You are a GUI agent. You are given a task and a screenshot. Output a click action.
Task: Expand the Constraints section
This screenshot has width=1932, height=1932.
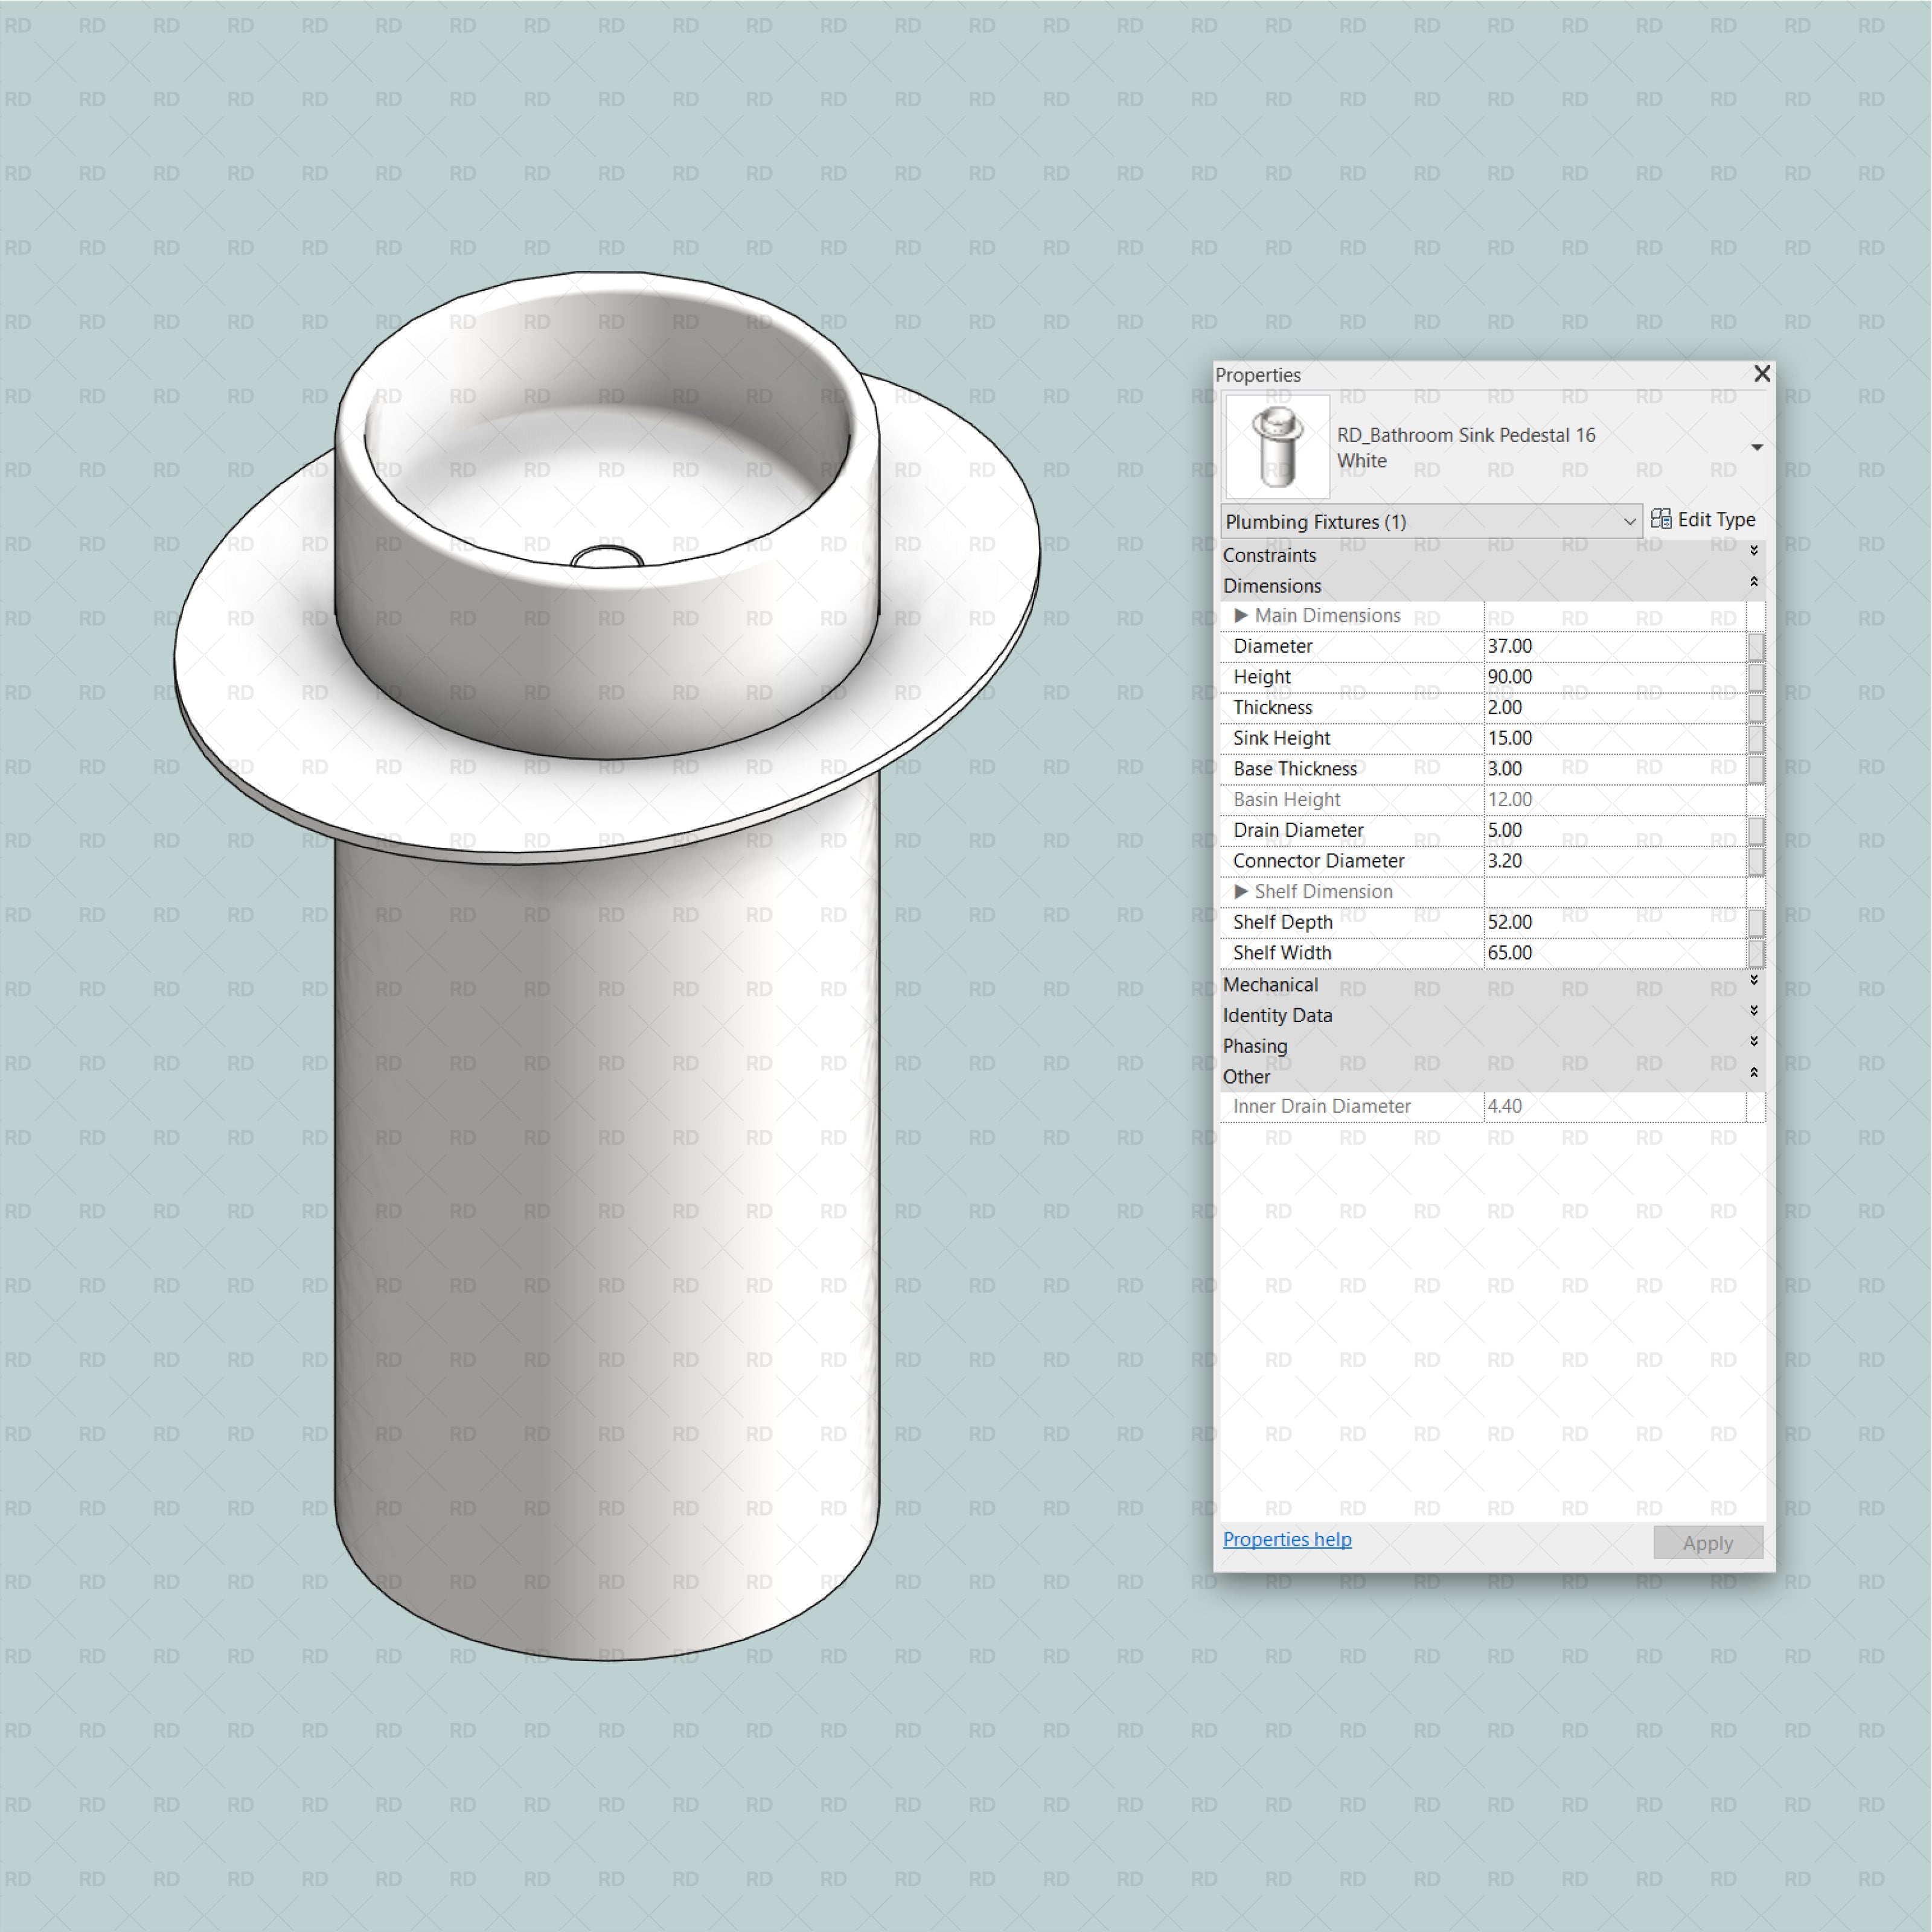[1753, 550]
